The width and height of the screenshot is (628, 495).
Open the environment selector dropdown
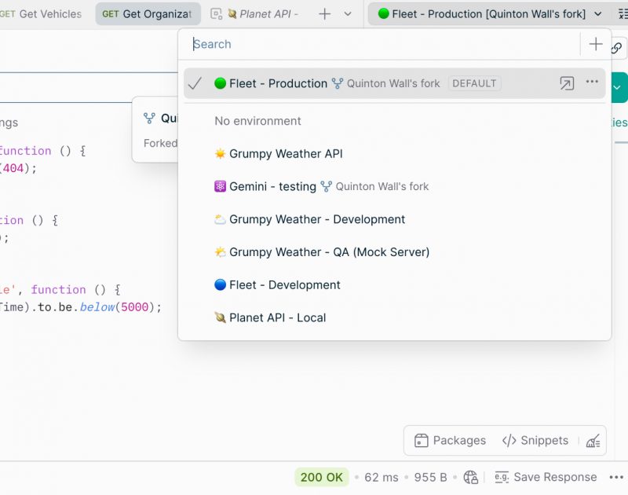click(489, 14)
